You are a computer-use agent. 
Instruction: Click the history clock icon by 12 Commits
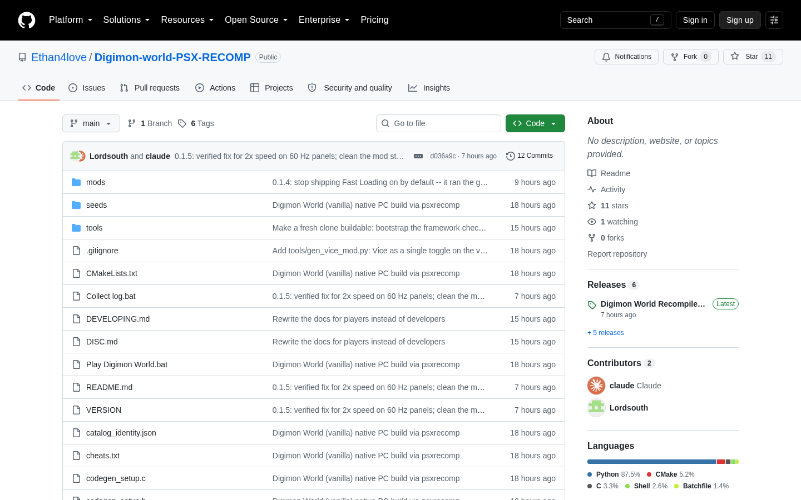point(511,156)
